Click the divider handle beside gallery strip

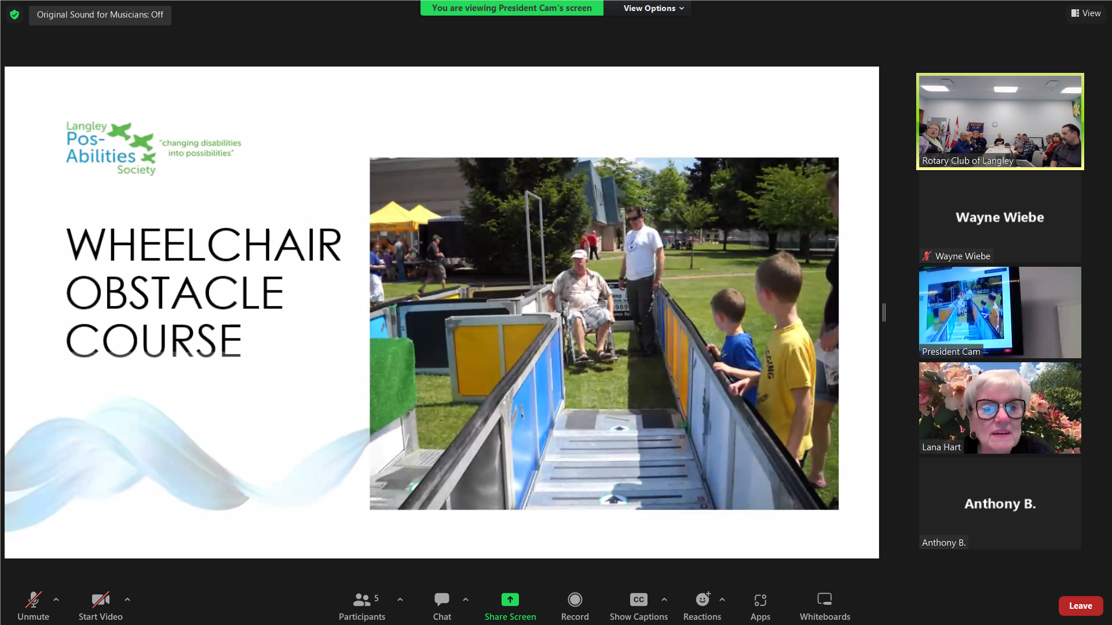click(884, 312)
